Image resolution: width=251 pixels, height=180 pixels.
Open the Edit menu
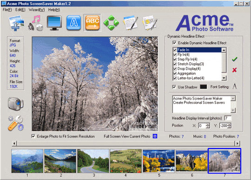point(20,10)
